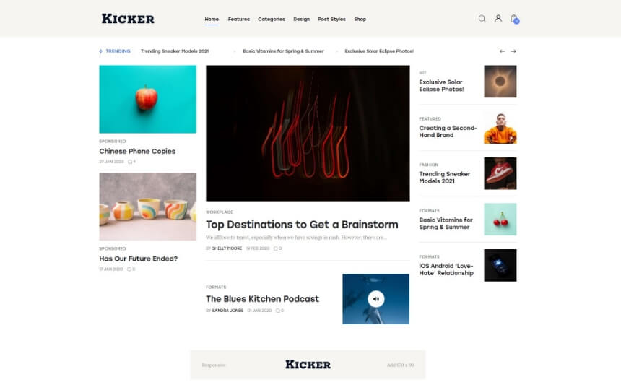This screenshot has width=621, height=390.
Task: Click the Kicker logo in header
Action: [x=128, y=19]
